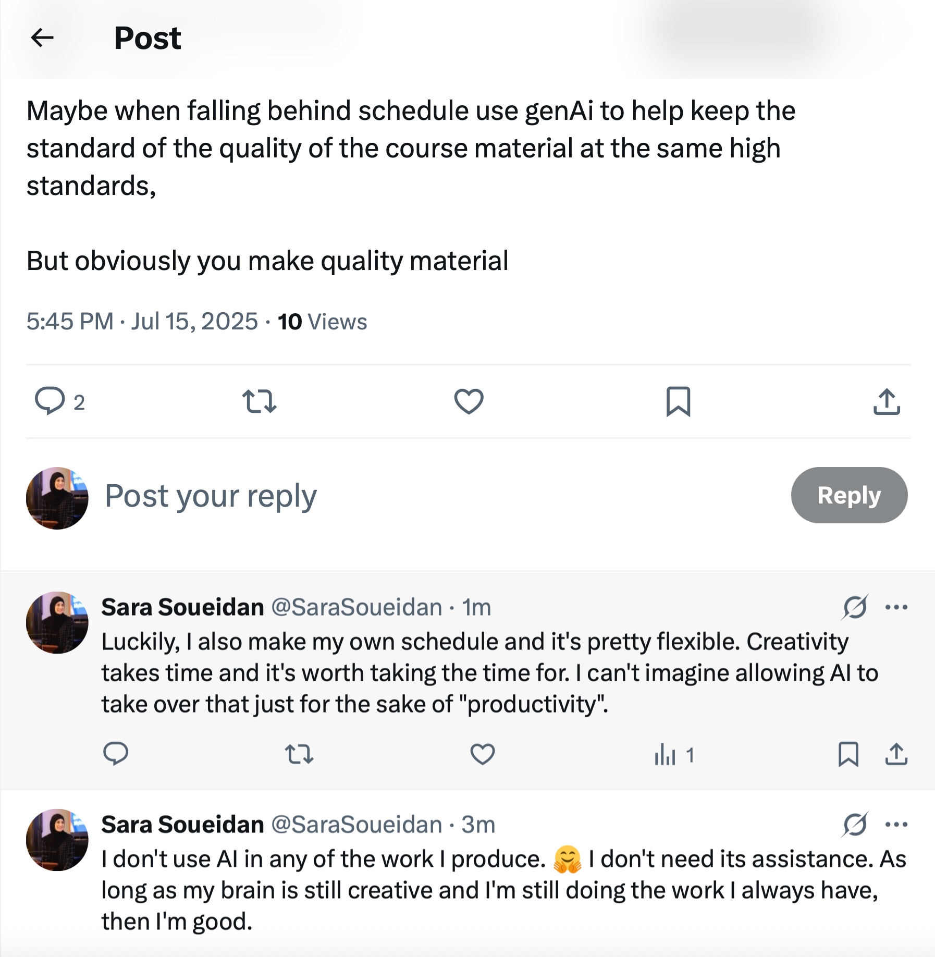935x957 pixels.
Task: Bookmark the main post
Action: [678, 401]
